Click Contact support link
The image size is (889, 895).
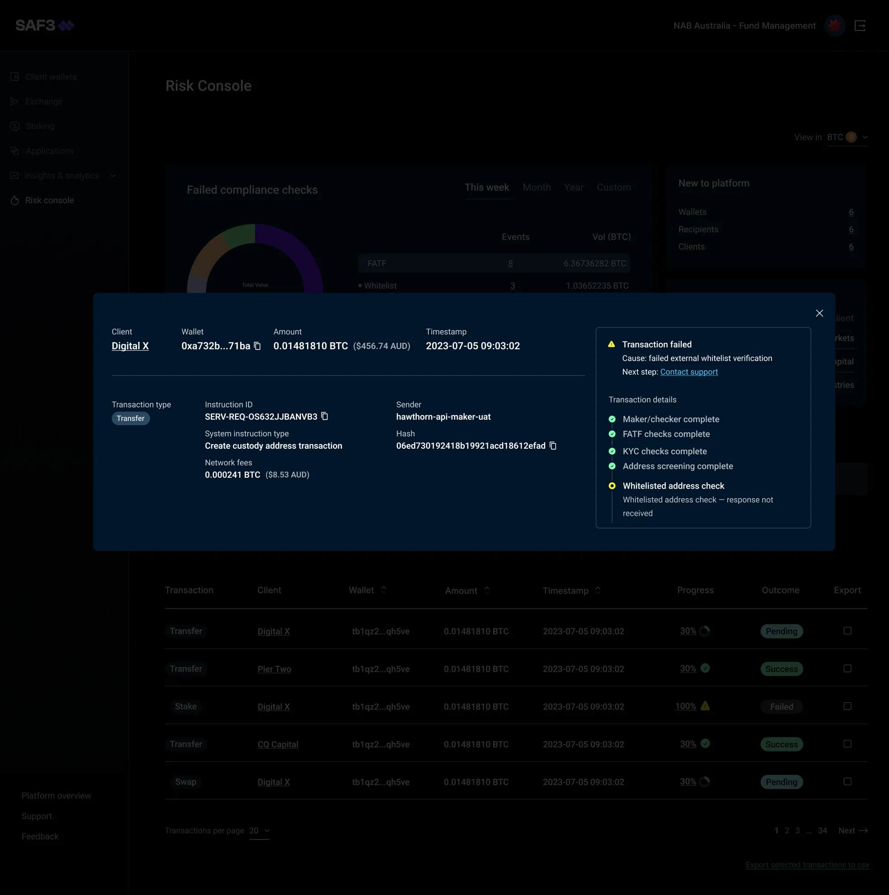click(x=689, y=372)
